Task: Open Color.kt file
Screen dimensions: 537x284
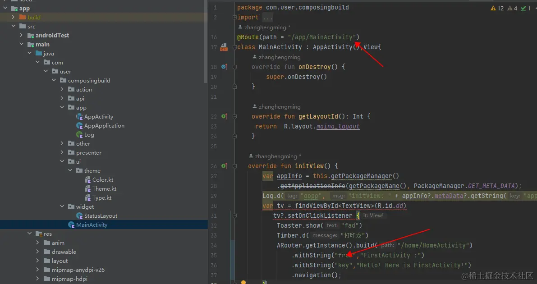Action: coord(103,179)
